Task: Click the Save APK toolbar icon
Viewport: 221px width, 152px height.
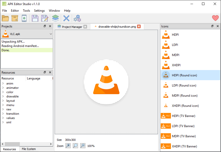Action: click(35, 18)
